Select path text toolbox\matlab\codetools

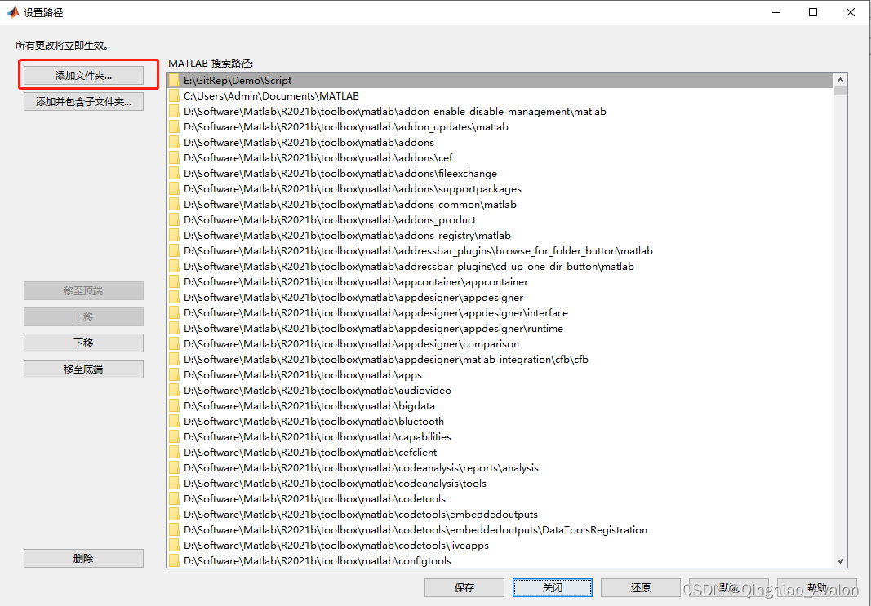point(314,499)
